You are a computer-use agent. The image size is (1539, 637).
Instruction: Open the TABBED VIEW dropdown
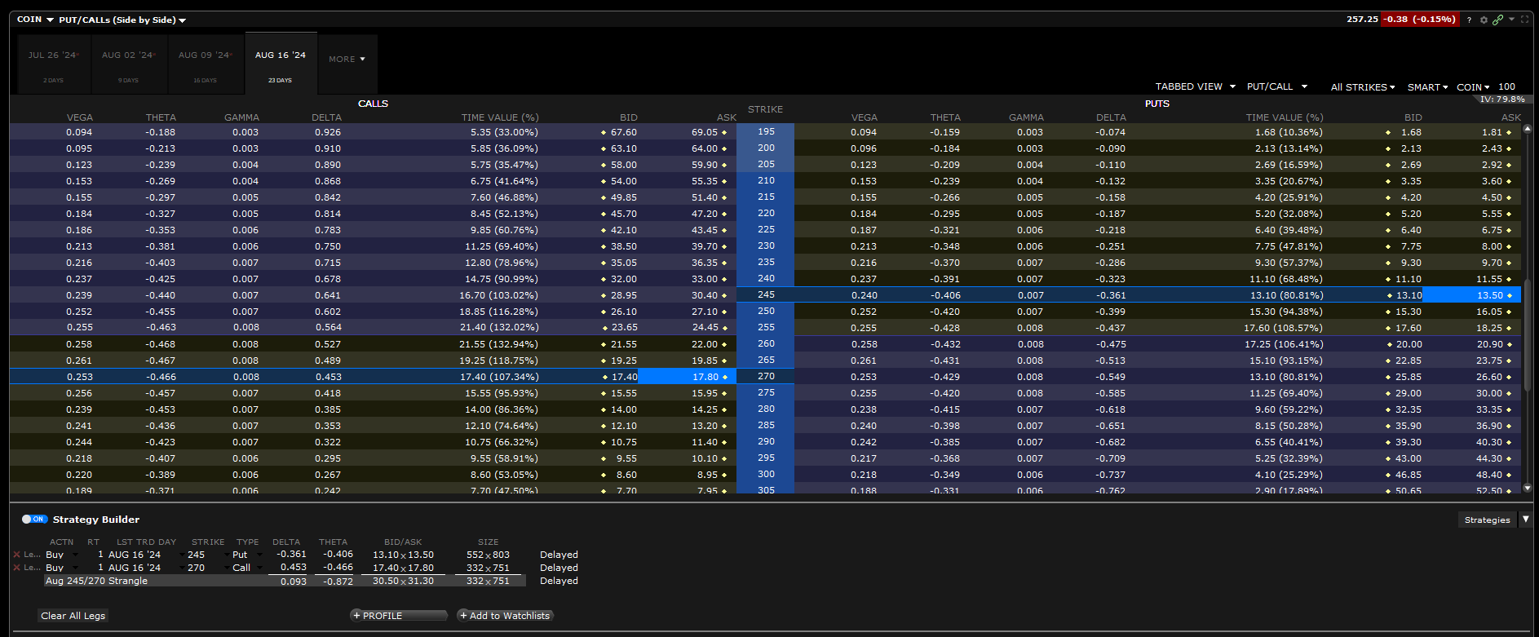(x=1195, y=86)
